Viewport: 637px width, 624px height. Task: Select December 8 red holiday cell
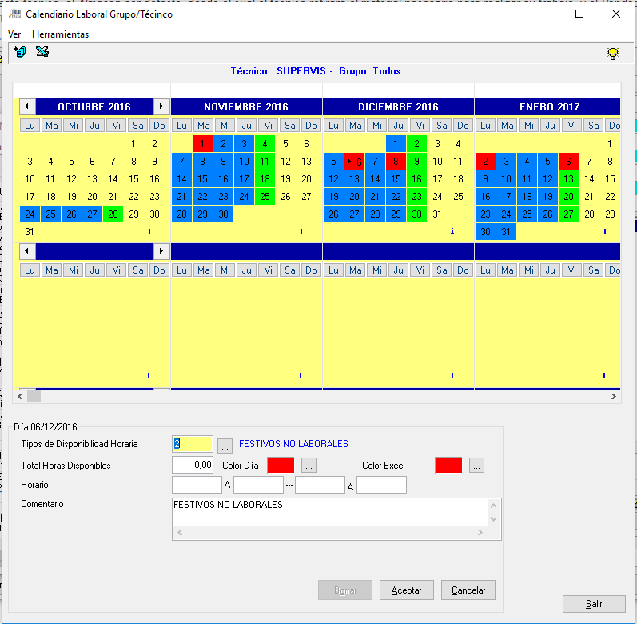396,162
